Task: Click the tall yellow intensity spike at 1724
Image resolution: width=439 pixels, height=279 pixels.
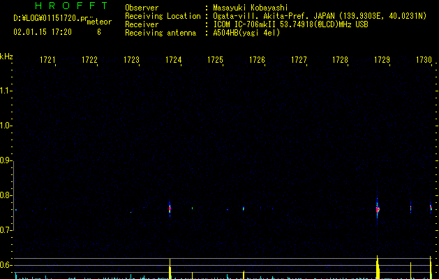Action: [170, 269]
